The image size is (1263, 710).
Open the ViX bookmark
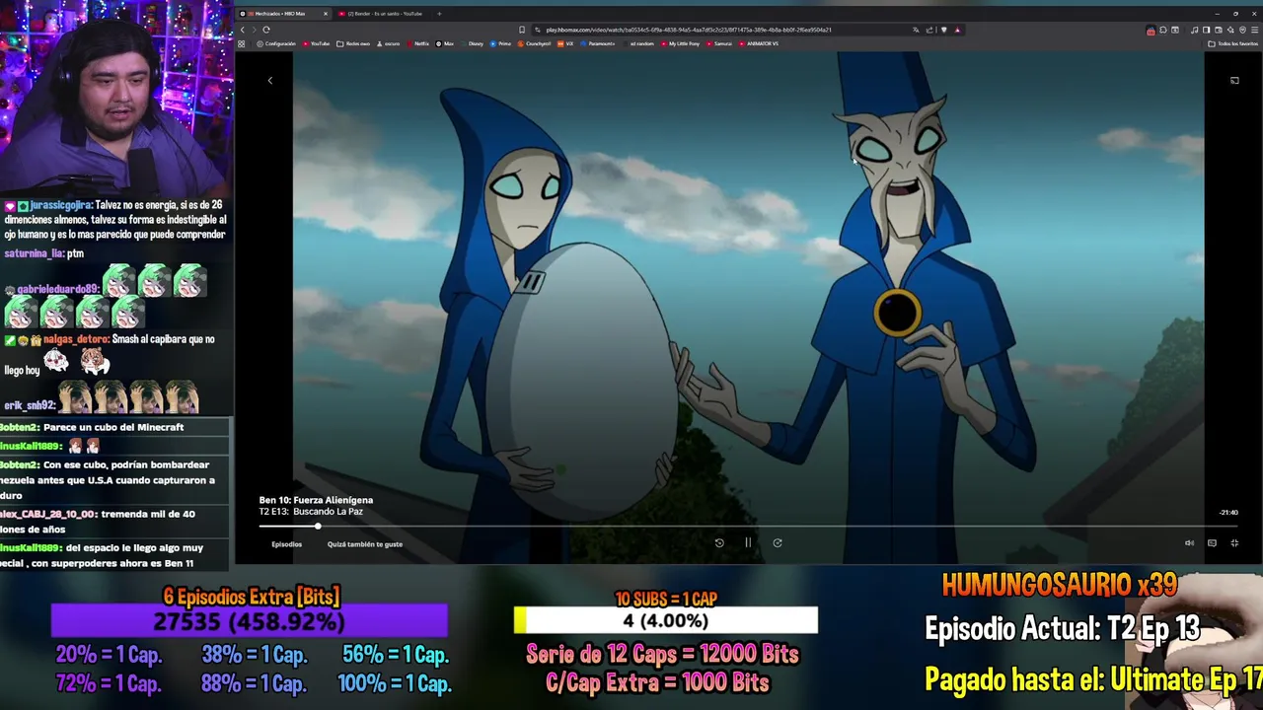point(564,43)
